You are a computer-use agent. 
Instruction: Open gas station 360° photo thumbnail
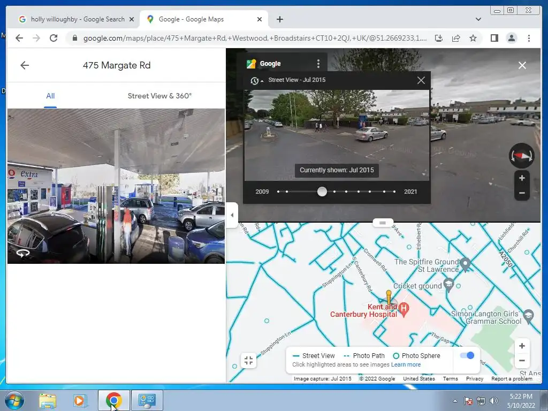[116, 186]
